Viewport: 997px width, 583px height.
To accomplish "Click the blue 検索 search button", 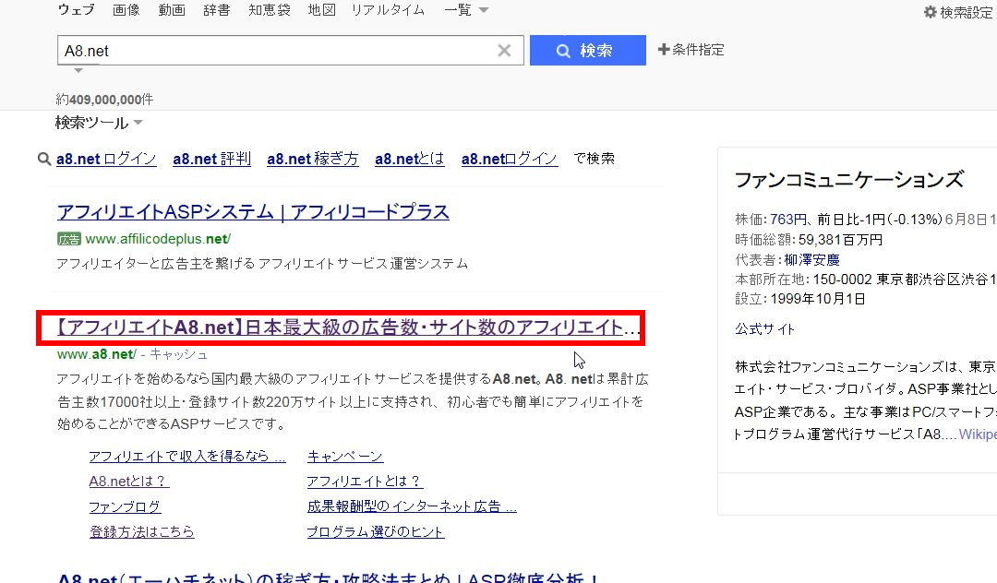I will [x=587, y=50].
